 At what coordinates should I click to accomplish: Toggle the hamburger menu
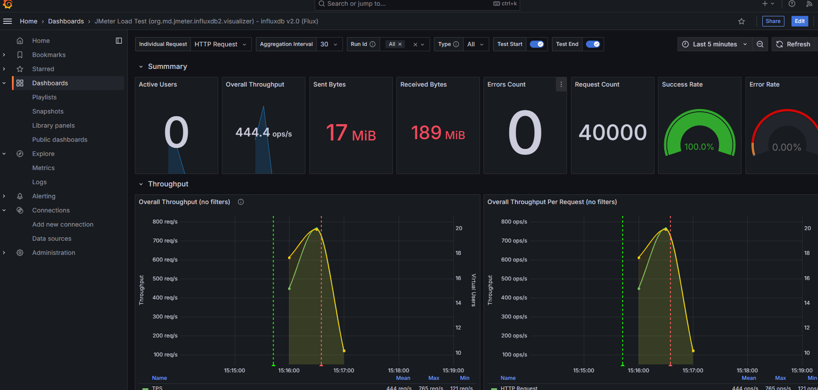[8, 21]
